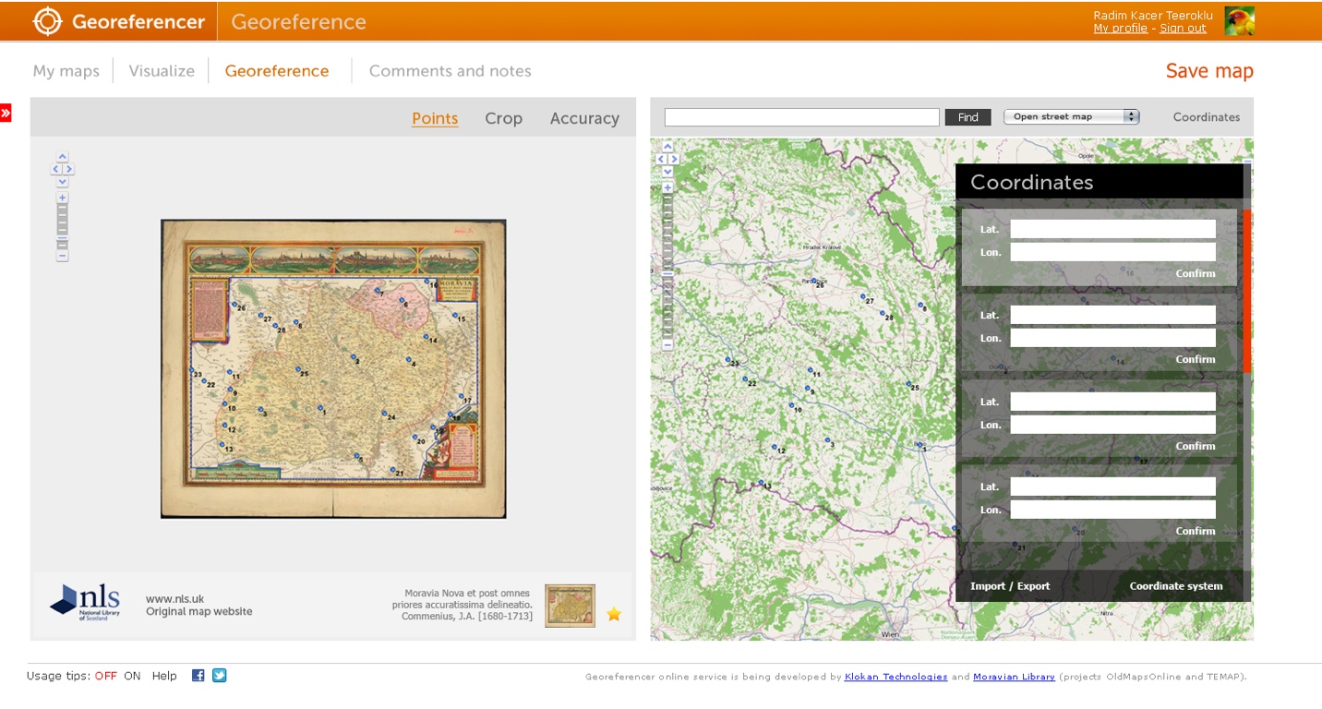The image size is (1322, 709).
Task: Select control point 12 on the OpenStreetMap view
Action: [775, 447]
